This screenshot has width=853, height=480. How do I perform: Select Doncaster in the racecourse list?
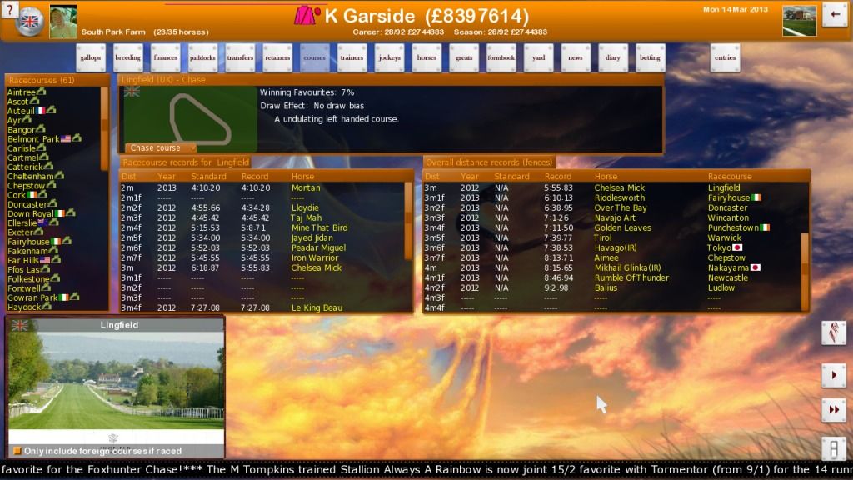[27, 204]
